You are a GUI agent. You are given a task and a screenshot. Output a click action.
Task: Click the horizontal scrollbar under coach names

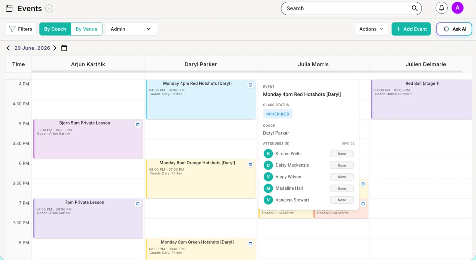247,71
